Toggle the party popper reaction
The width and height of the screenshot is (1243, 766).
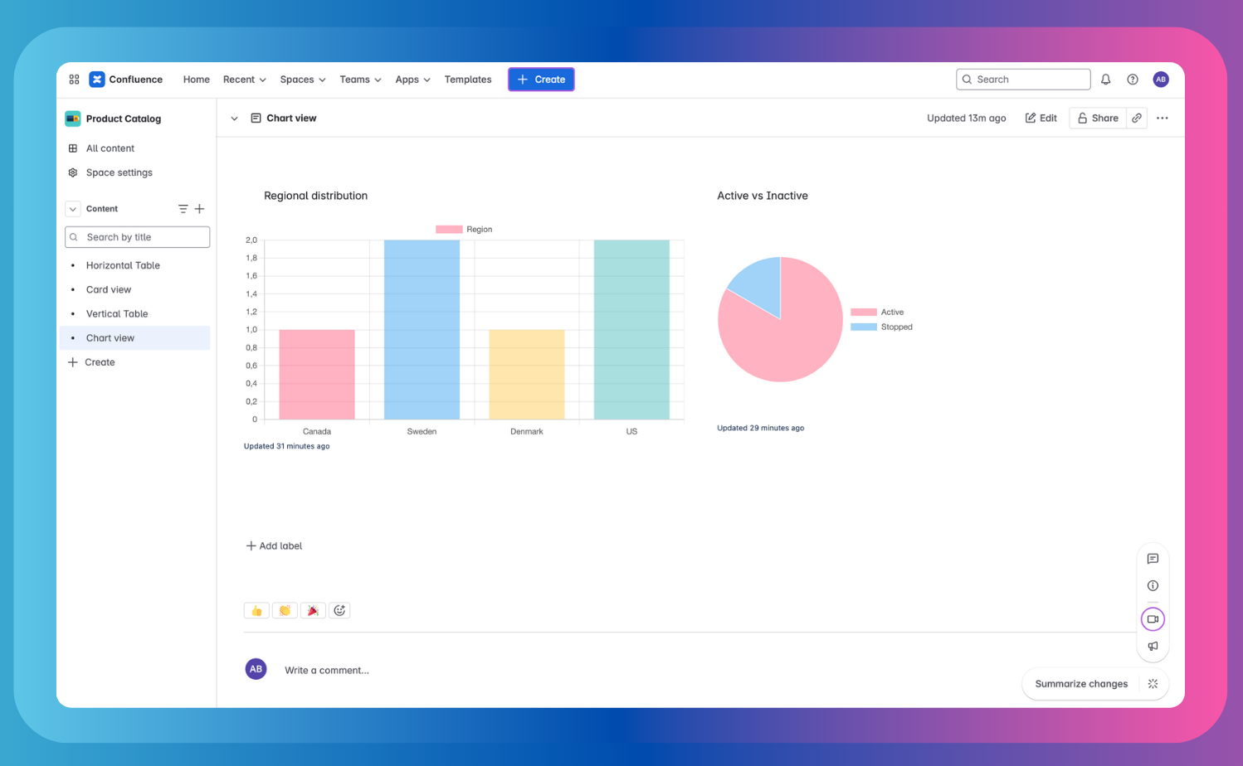(313, 609)
